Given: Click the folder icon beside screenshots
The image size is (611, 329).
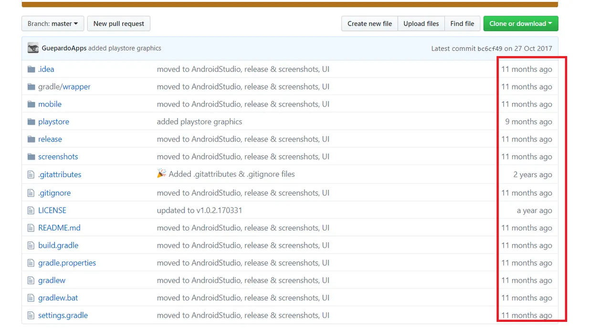Looking at the screenshot, I should tap(32, 157).
